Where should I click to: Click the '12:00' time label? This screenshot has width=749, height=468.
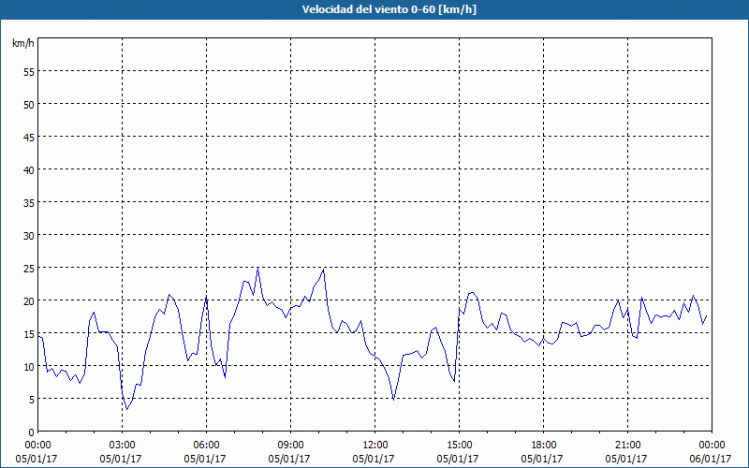coord(375,446)
